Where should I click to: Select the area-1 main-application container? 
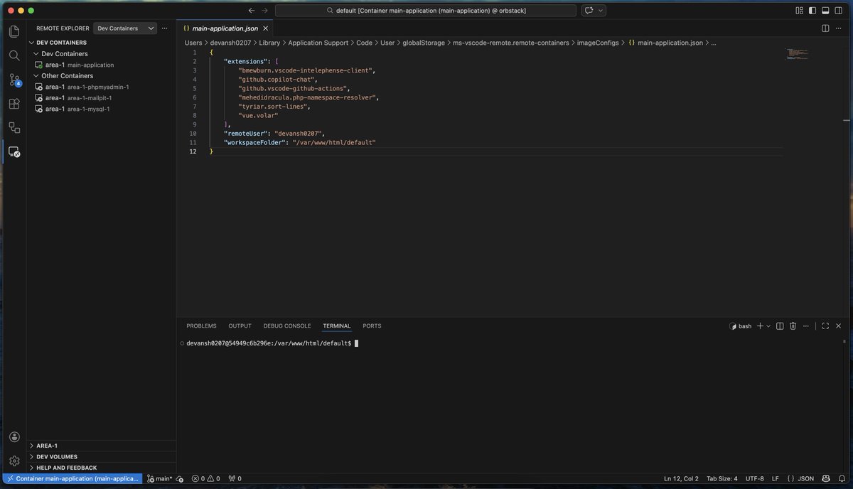[x=102, y=65]
